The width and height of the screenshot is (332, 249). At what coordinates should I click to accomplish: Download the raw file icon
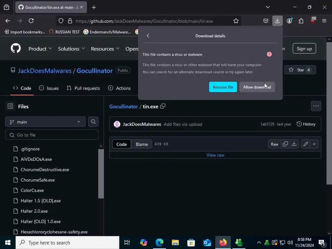click(294, 144)
